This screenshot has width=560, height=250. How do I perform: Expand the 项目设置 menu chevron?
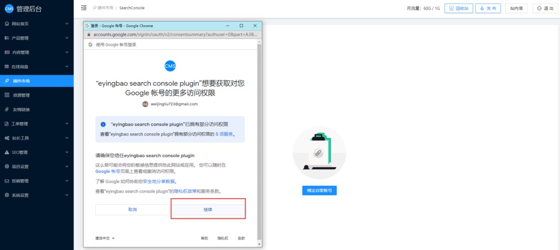pos(67,167)
